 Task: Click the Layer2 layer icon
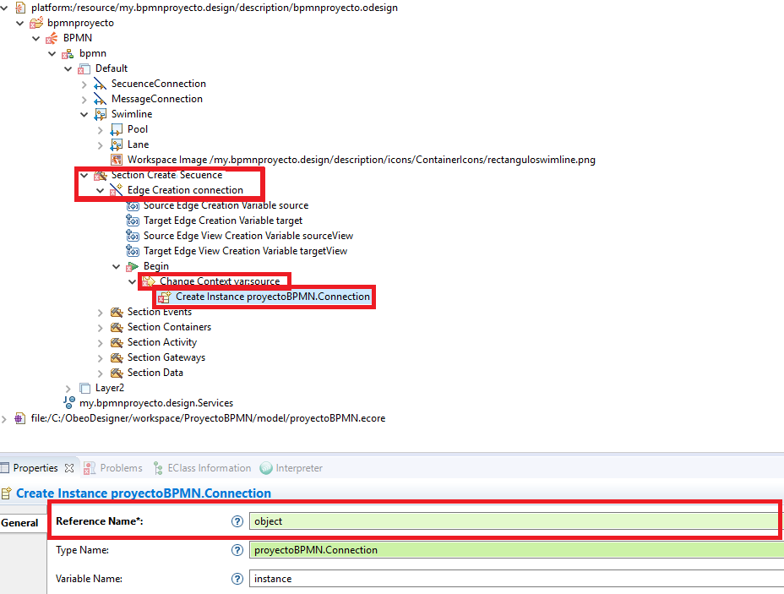point(84,388)
